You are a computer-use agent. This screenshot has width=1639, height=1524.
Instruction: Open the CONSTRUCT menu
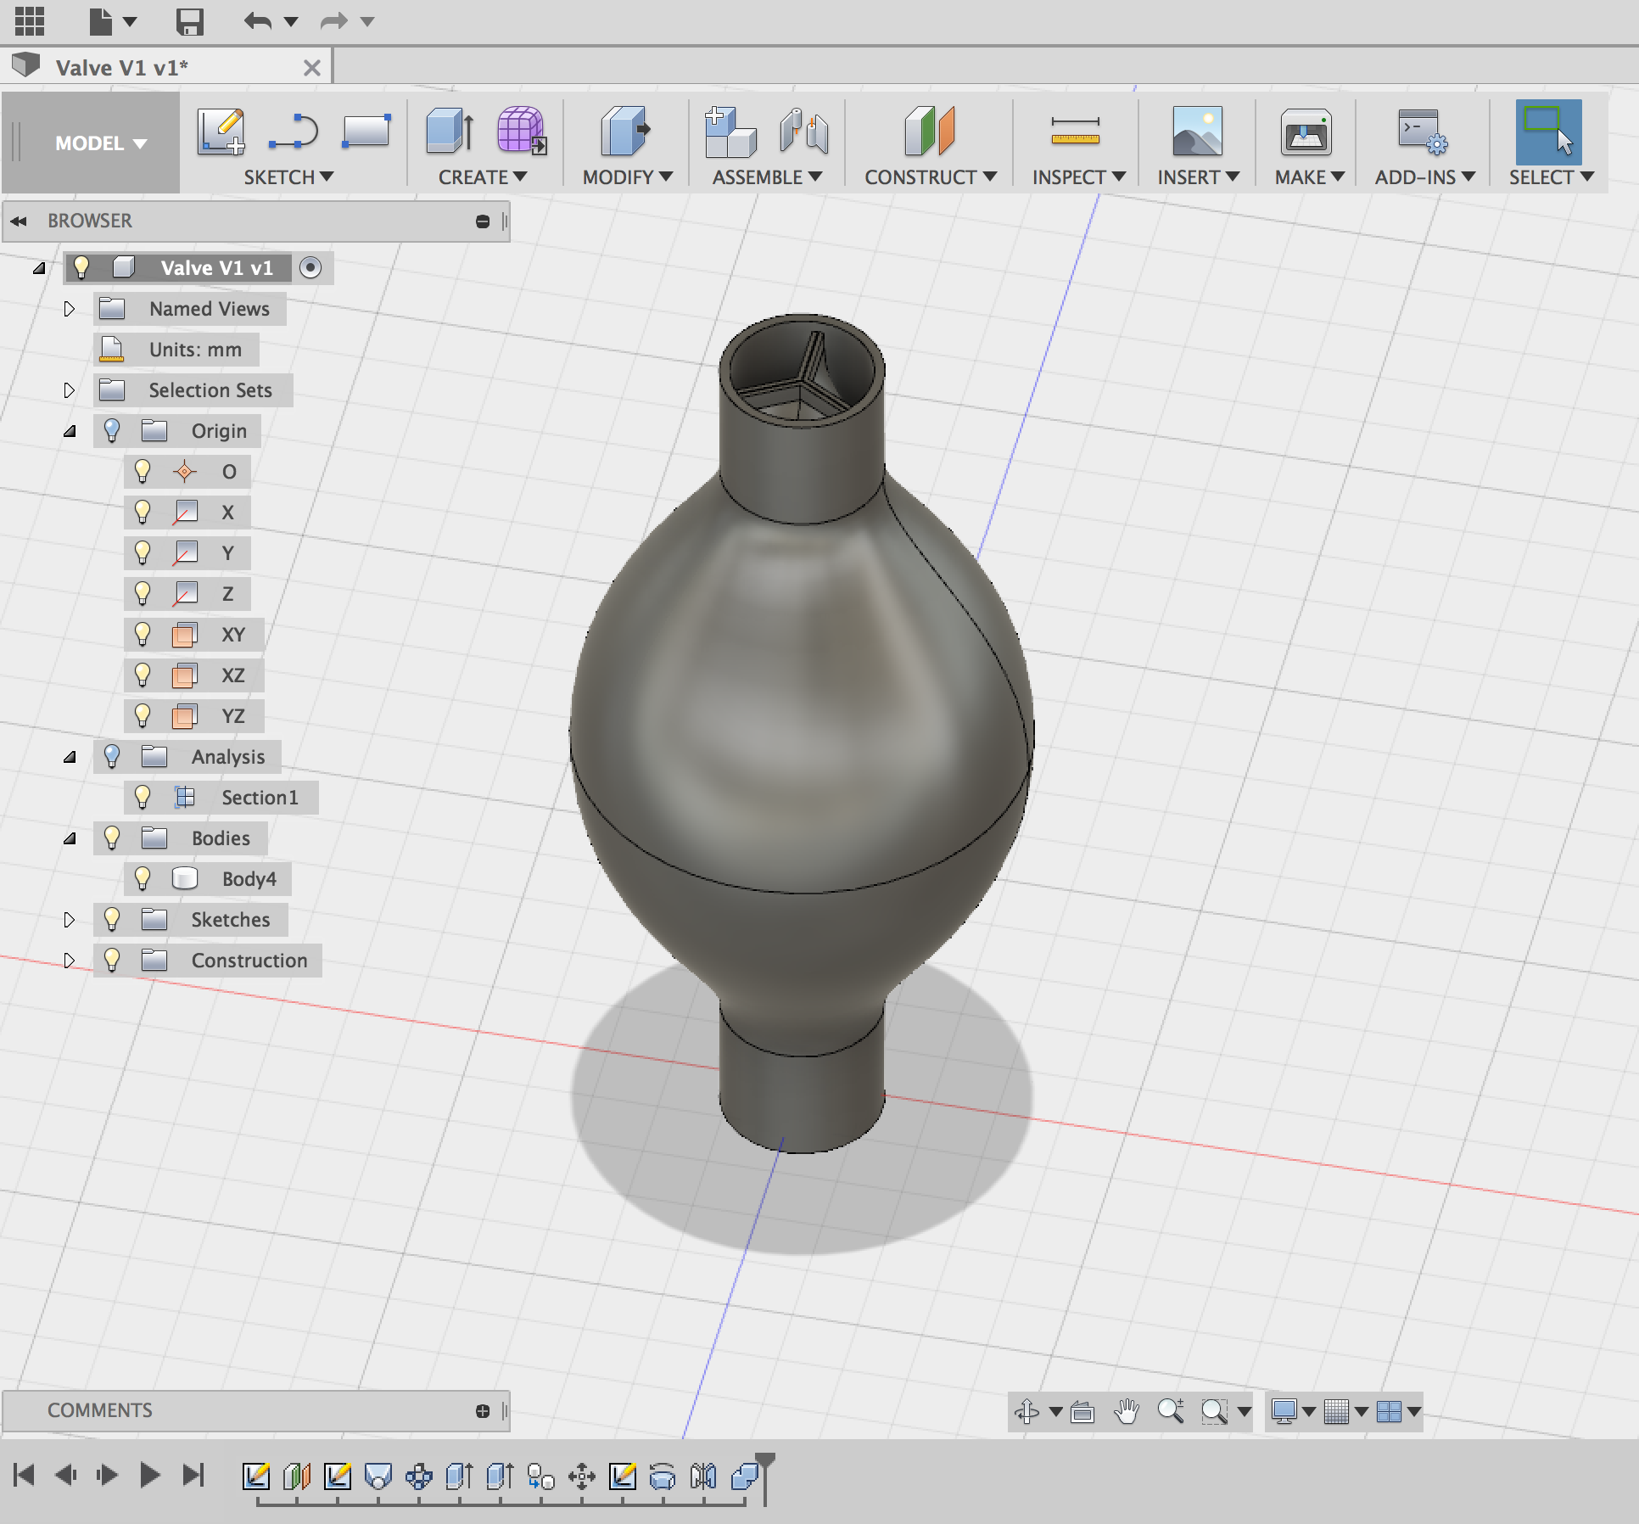(931, 177)
